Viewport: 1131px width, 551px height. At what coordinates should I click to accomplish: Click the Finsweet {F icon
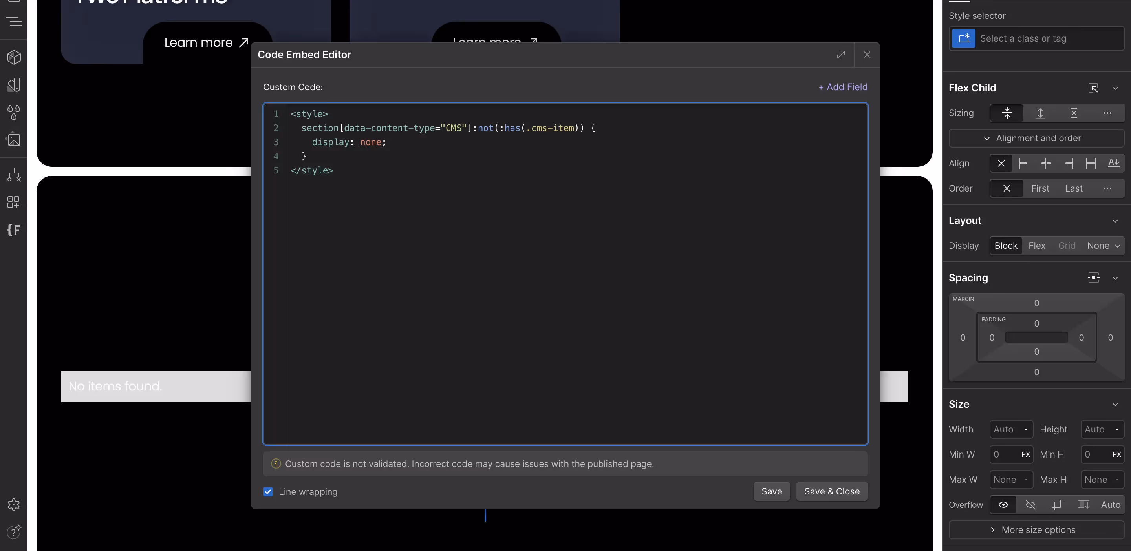[x=14, y=230]
